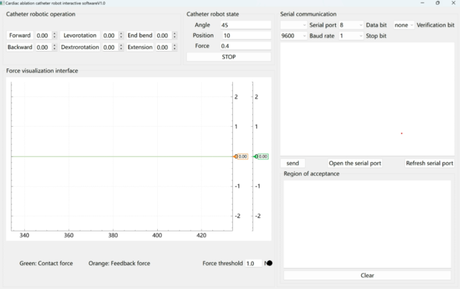Click the Levorotation value stepper arrows
Image resolution: width=460 pixels, height=289 pixels.
(121, 36)
